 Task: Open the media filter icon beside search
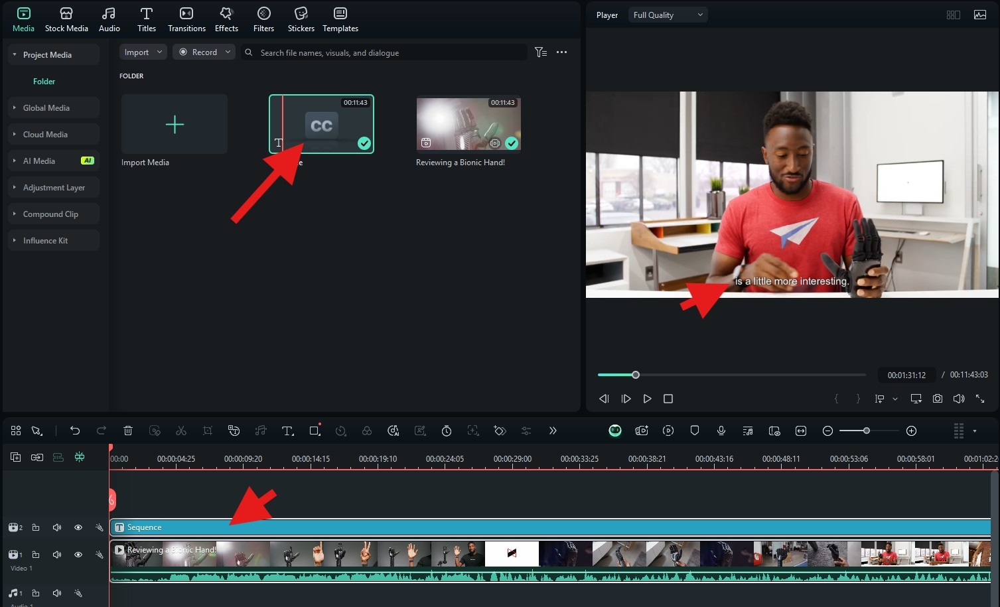click(x=541, y=52)
